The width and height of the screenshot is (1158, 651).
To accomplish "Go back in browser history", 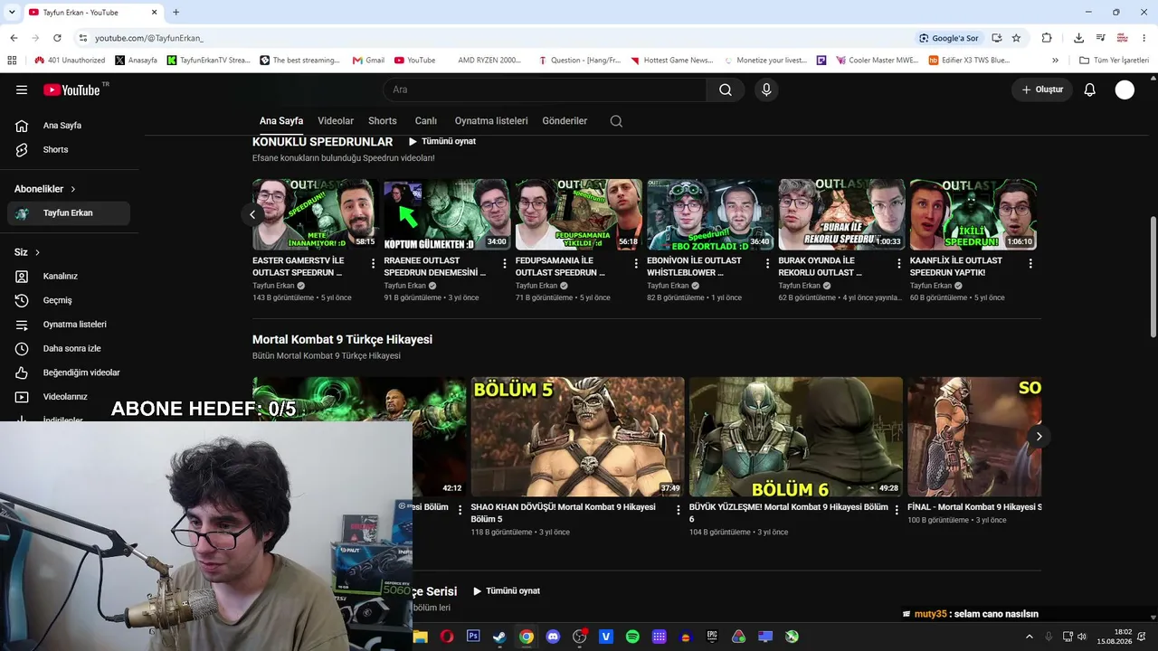I will click(x=14, y=38).
